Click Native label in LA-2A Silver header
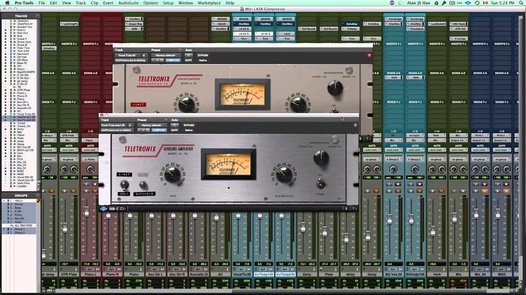Viewport: 526px width, 295px height. [x=189, y=130]
